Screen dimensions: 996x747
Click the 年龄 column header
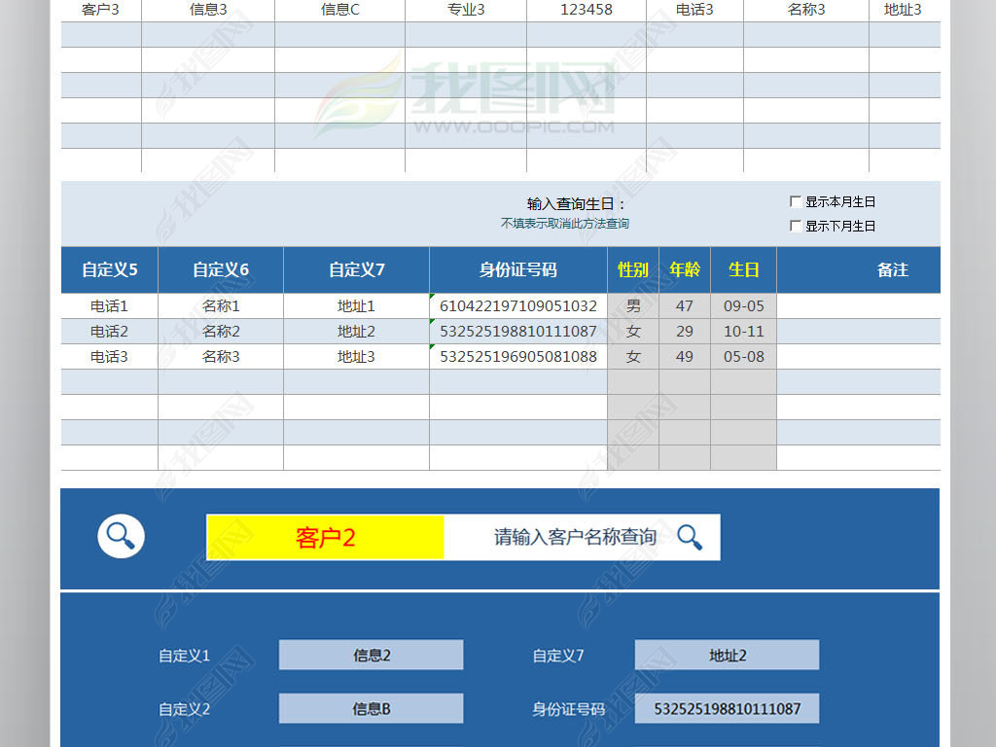coord(685,269)
